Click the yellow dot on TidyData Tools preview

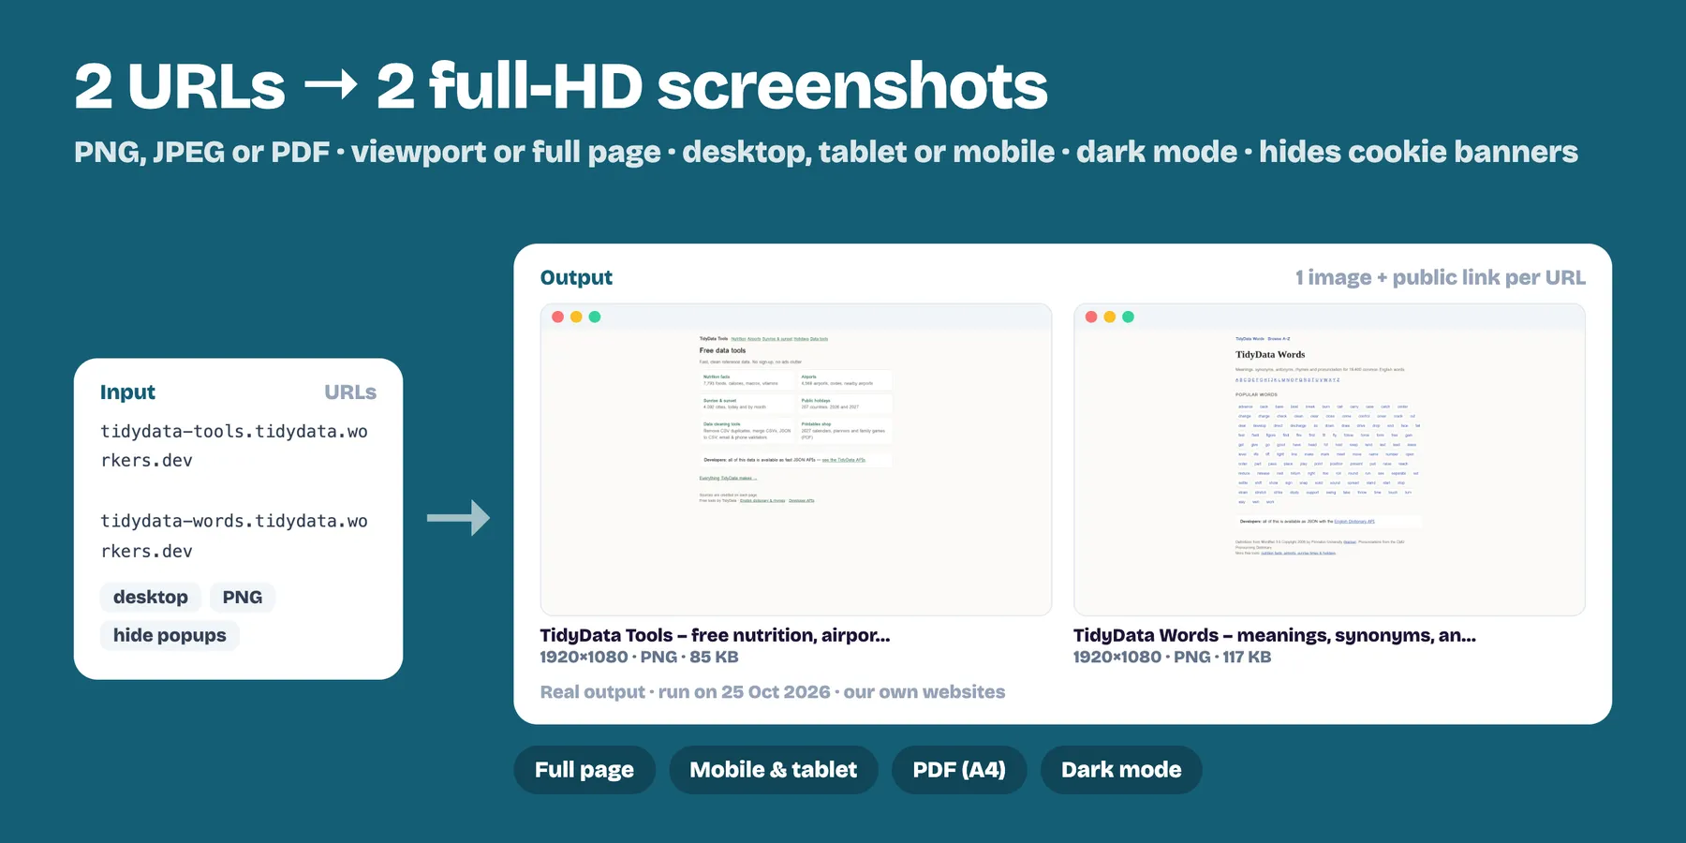pos(576,317)
